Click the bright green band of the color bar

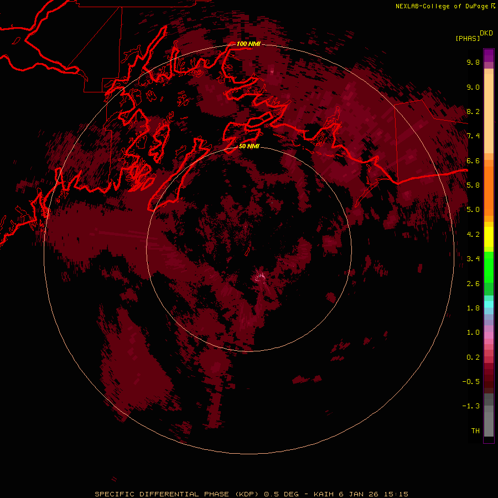coord(489,267)
